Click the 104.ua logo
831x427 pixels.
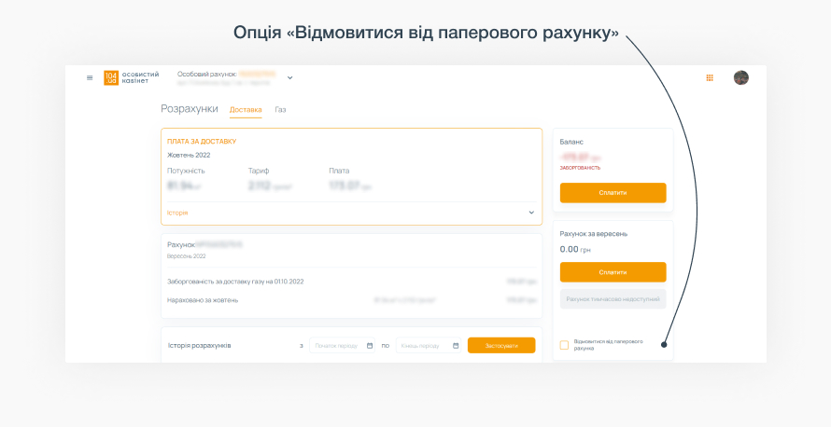coord(111,78)
